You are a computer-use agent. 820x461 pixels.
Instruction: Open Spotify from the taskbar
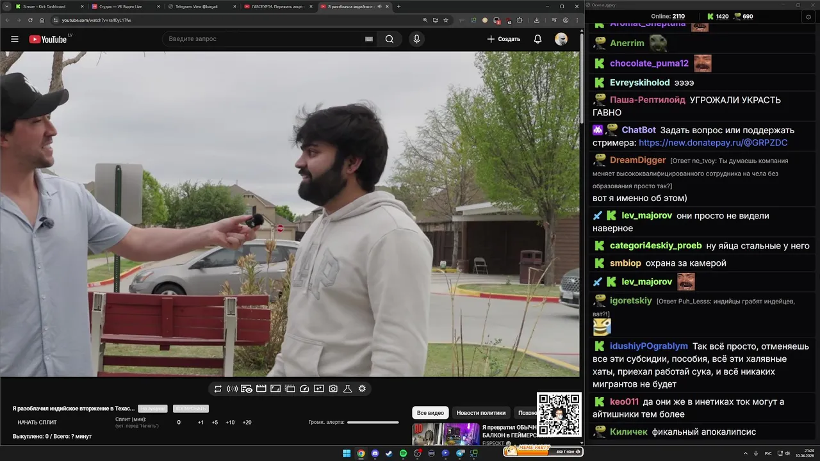tap(403, 453)
